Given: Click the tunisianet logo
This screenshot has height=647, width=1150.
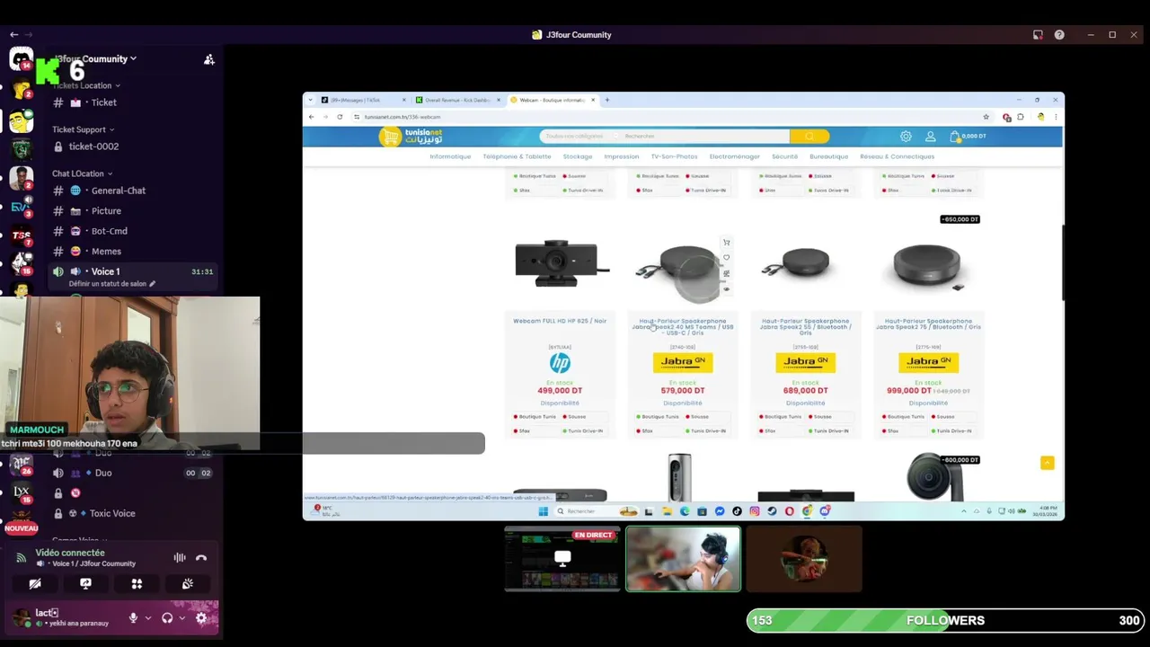Looking at the screenshot, I should tap(411, 136).
